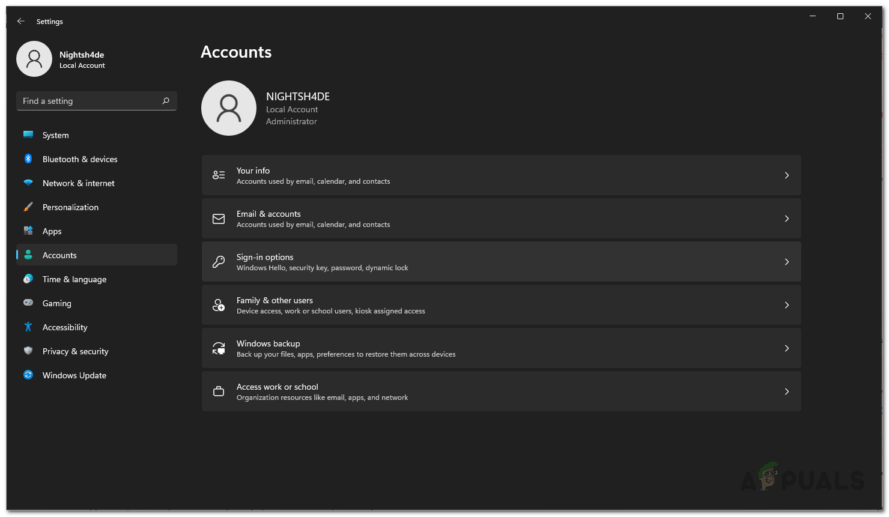
Task: Click the Personalization paintbrush icon
Action: (28, 207)
